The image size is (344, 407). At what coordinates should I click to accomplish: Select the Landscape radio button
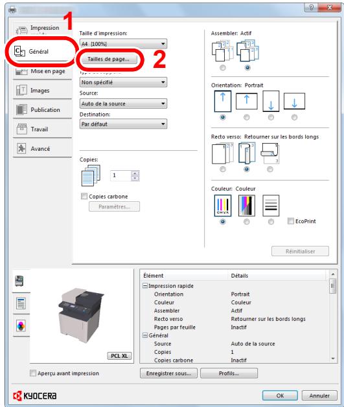point(247,117)
